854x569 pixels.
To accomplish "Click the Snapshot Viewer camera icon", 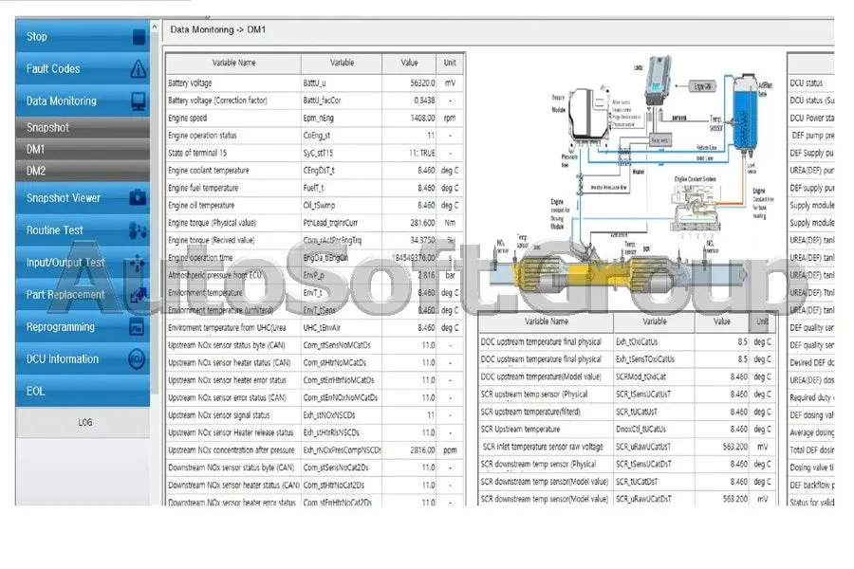I will 139,197.
